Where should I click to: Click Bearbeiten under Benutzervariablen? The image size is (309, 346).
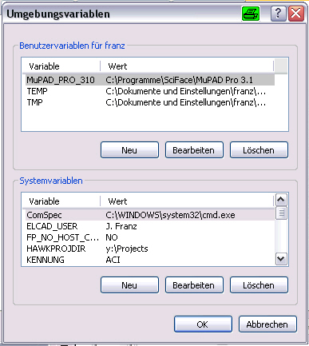click(194, 150)
